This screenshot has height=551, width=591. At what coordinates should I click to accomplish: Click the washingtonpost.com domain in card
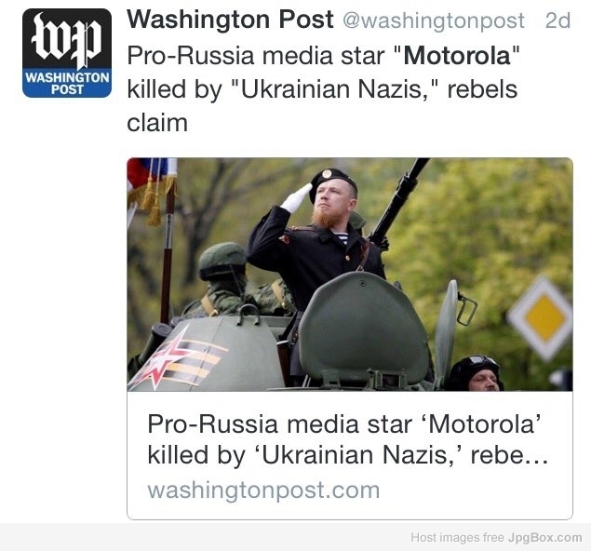[263, 490]
